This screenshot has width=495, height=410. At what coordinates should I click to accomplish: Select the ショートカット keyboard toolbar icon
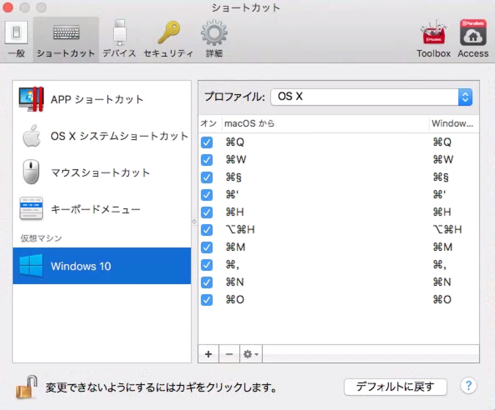[66, 40]
